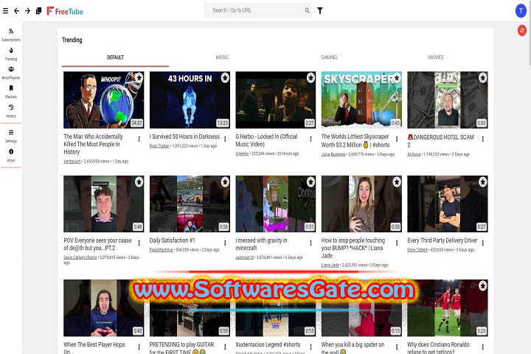This screenshot has height=354, width=531.
Task: Favorite DANGEROUS HOTEL SCAM 2 video
Action: (x=482, y=78)
